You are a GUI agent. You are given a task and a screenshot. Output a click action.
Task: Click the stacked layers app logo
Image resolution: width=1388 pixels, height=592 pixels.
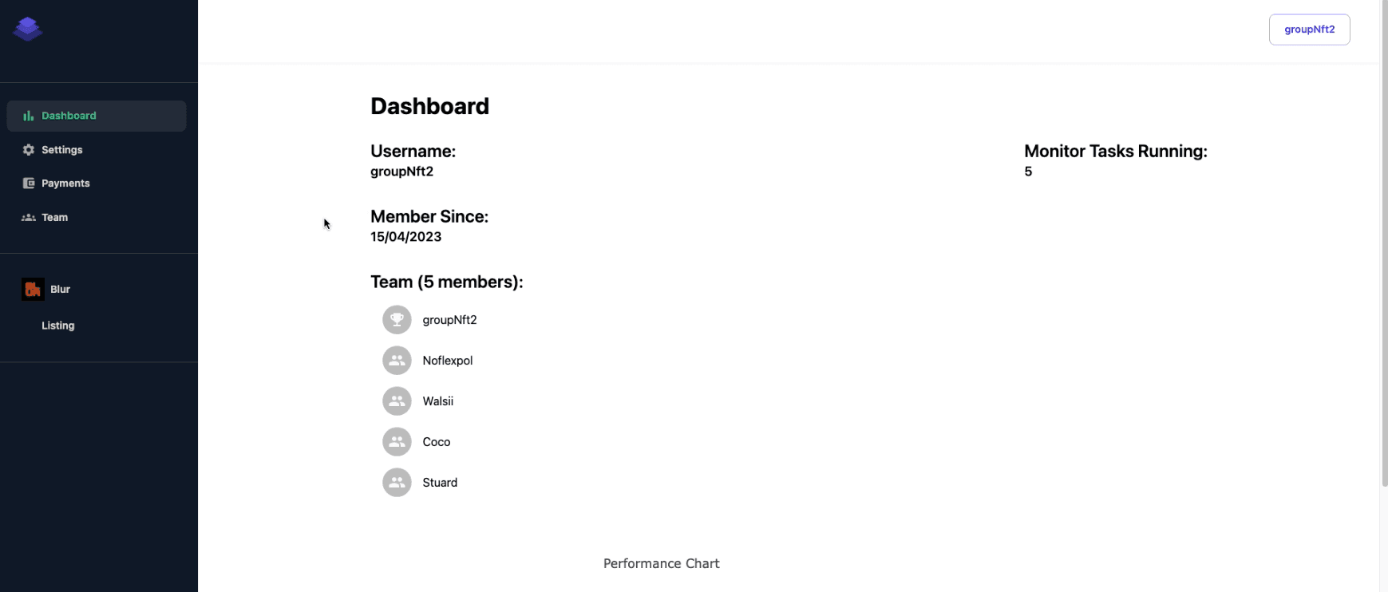pyautogui.click(x=28, y=30)
